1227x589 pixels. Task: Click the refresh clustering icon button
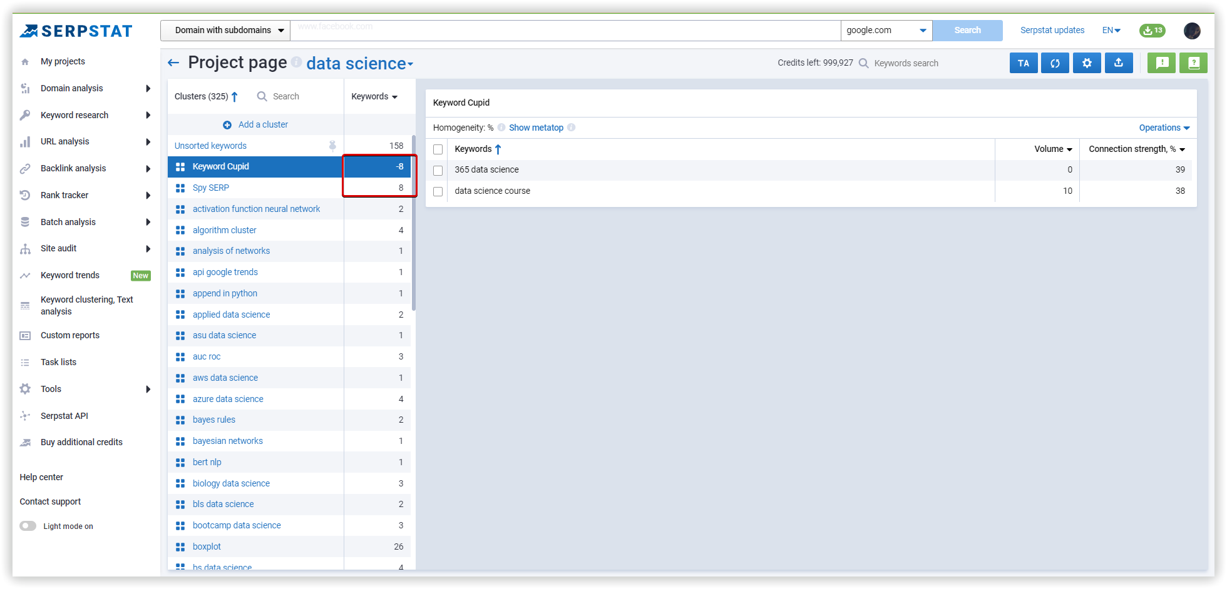pos(1055,63)
